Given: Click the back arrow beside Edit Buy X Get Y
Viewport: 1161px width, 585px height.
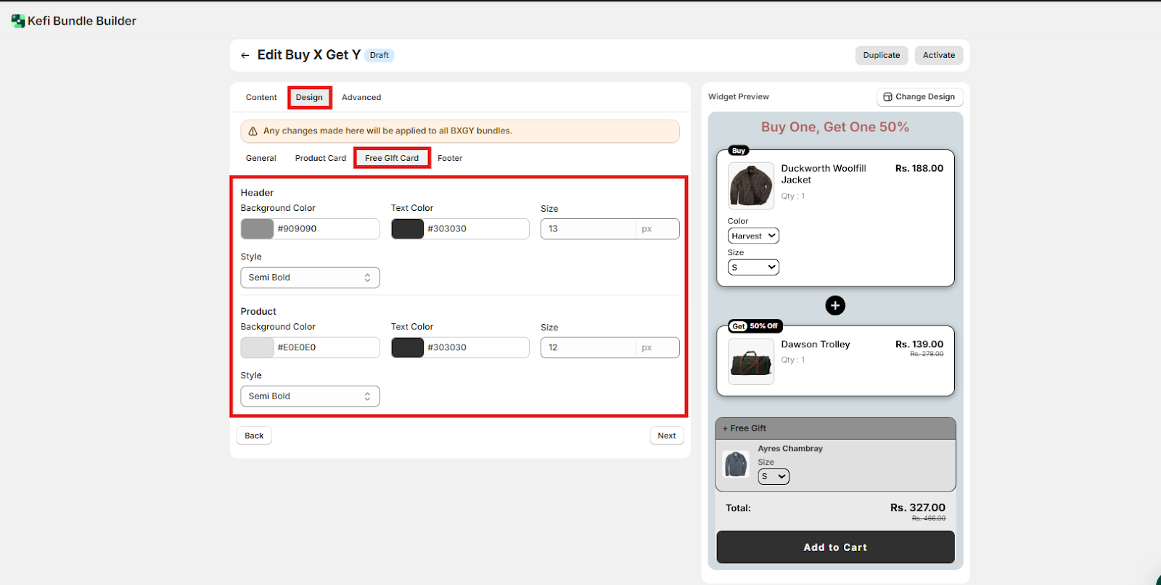Looking at the screenshot, I should point(245,55).
